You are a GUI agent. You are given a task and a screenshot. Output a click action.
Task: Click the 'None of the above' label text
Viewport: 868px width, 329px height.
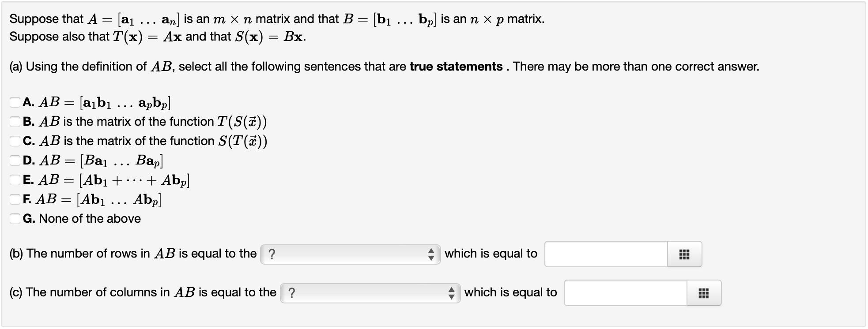90,219
